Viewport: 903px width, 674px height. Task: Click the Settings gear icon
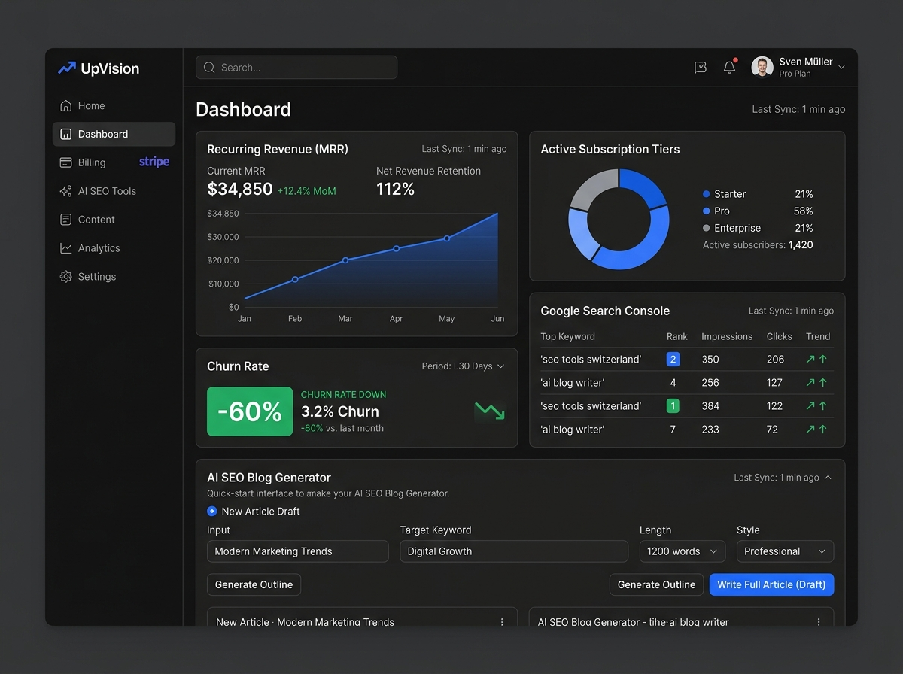tap(65, 277)
